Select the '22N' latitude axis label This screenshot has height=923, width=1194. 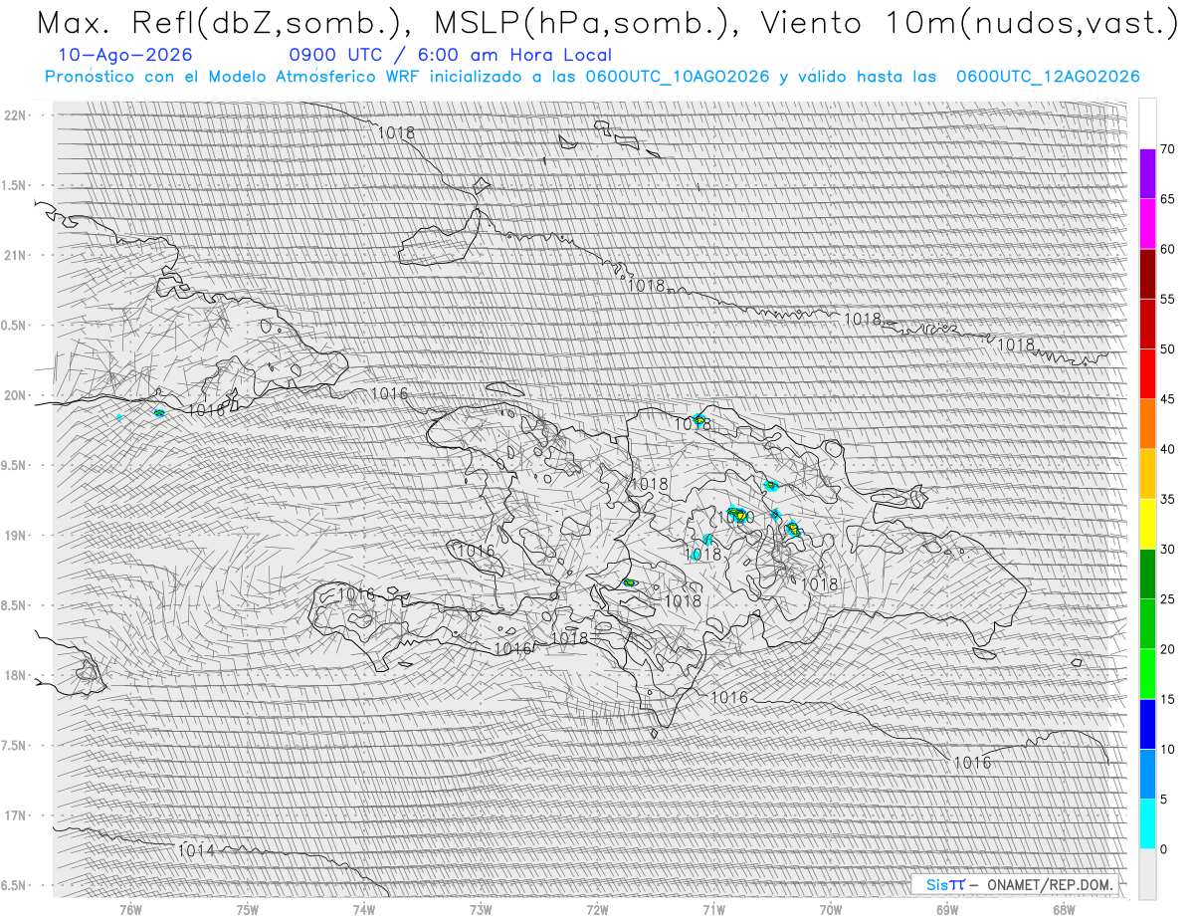[15, 115]
